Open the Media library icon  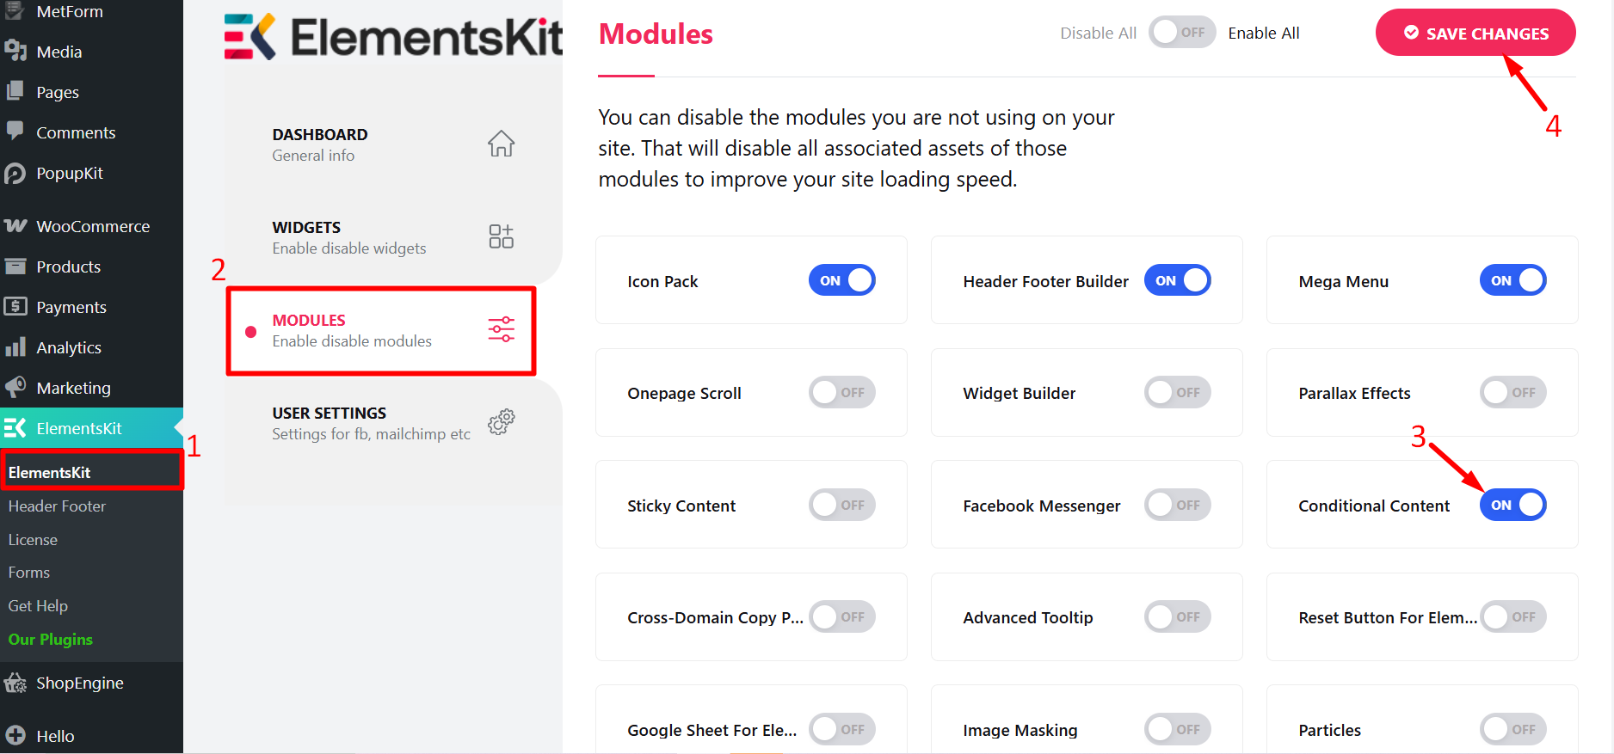[x=16, y=51]
